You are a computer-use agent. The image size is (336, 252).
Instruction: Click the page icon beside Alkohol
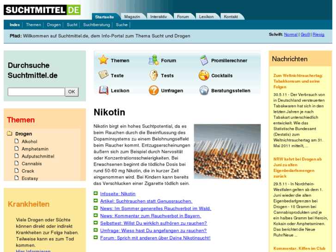[x=17, y=141]
